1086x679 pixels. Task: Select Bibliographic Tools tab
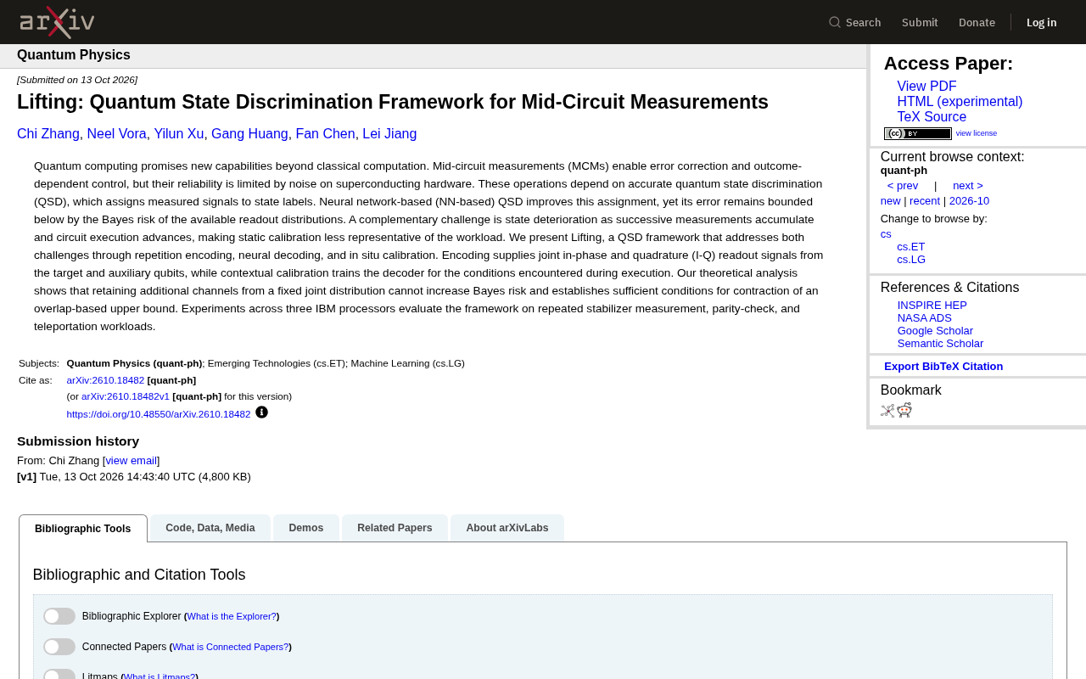tap(83, 529)
